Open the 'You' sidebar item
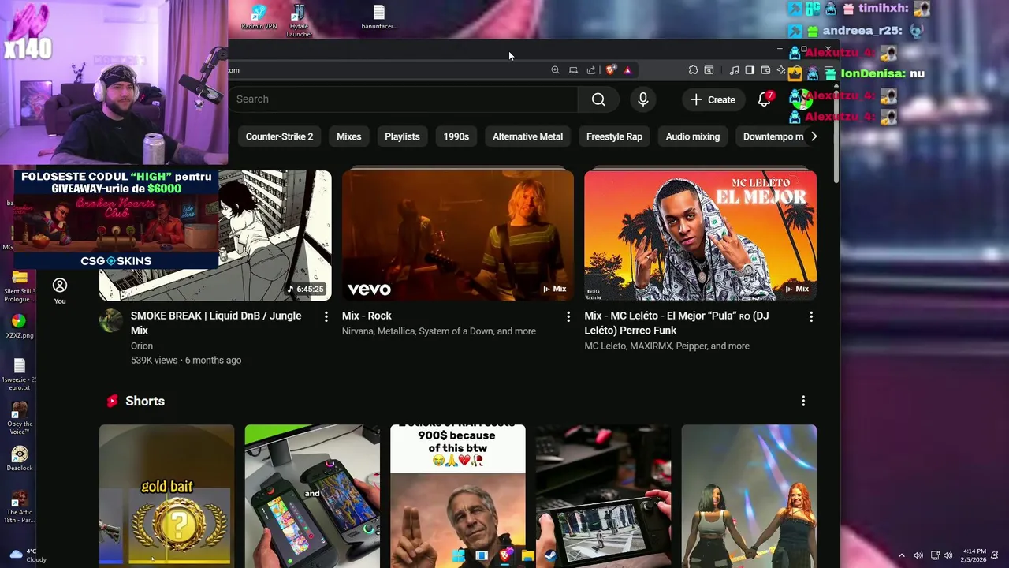This screenshot has height=568, width=1009. (x=60, y=290)
